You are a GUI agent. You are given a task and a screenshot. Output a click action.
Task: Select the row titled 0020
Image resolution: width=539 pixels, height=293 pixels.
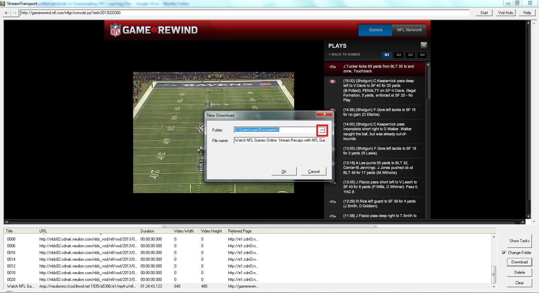(248, 280)
